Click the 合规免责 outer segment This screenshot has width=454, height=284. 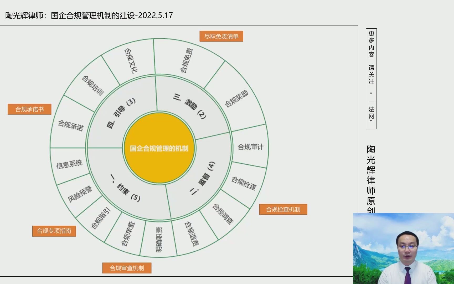(x=187, y=60)
